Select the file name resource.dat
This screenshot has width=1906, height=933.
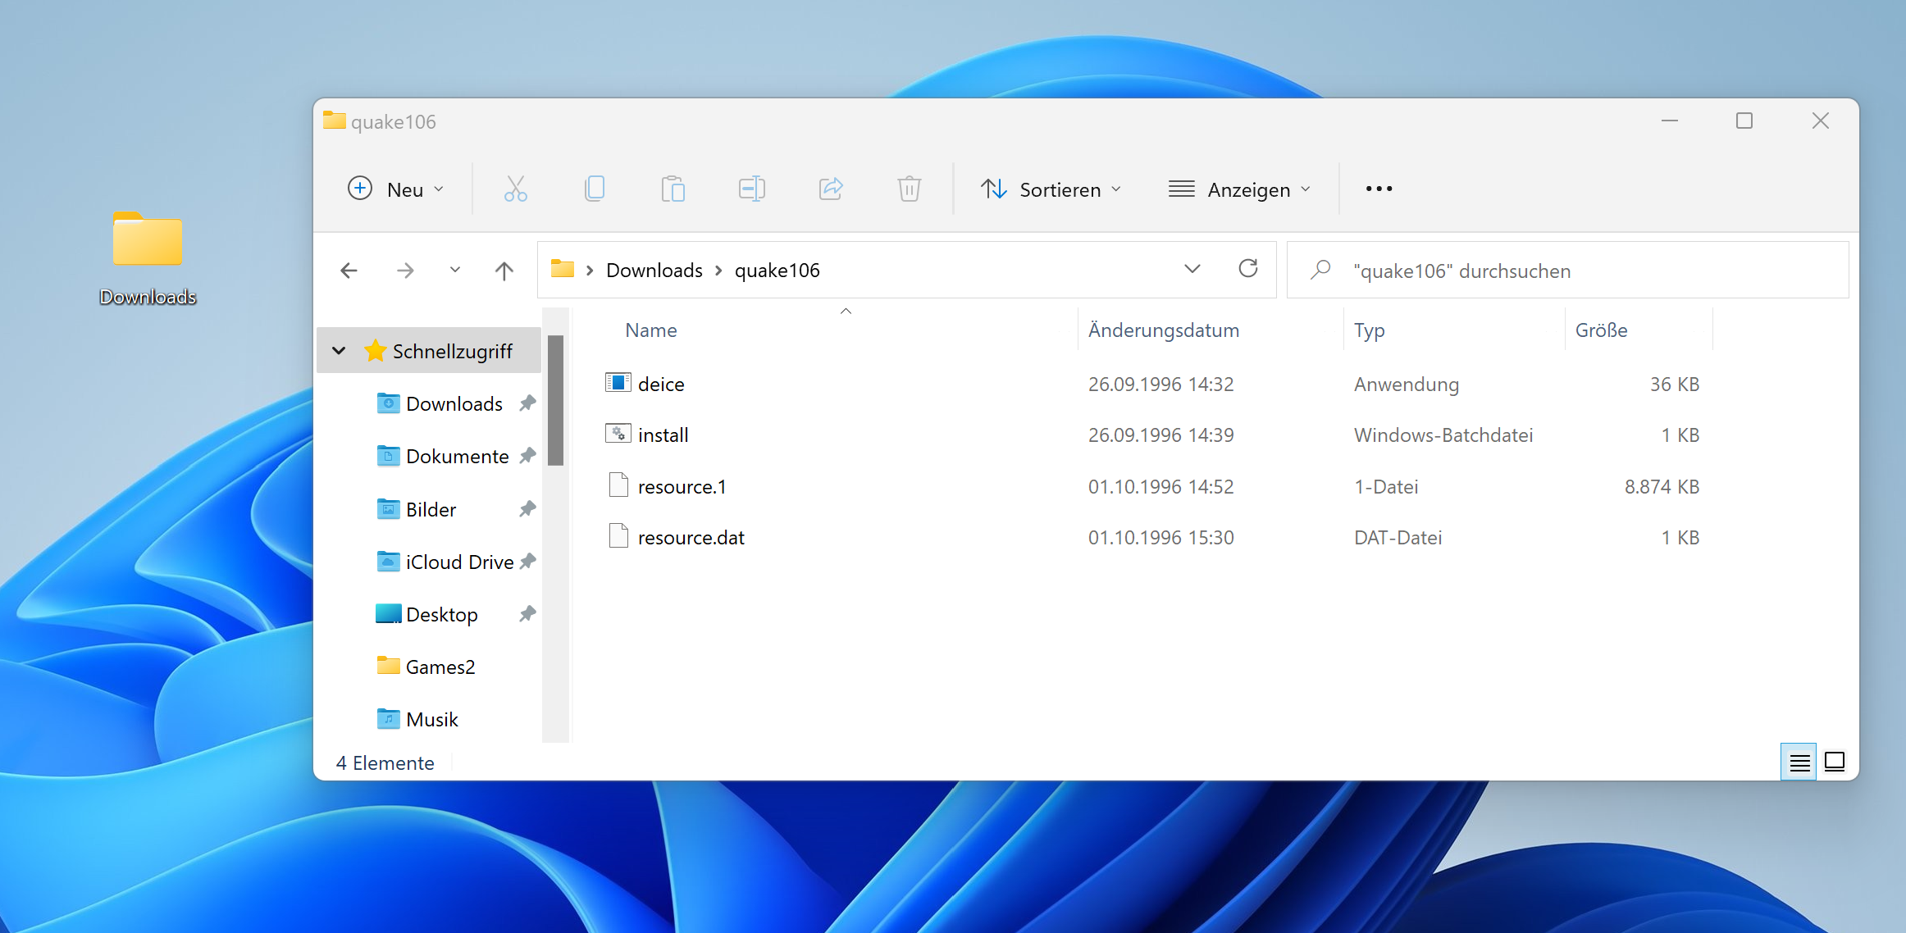coord(691,537)
